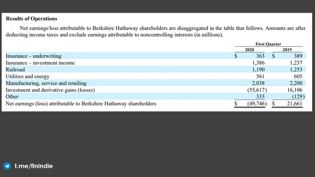Select the 21,661 net earnings total
The width and height of the screenshot is (315, 177).
[x=294, y=104]
